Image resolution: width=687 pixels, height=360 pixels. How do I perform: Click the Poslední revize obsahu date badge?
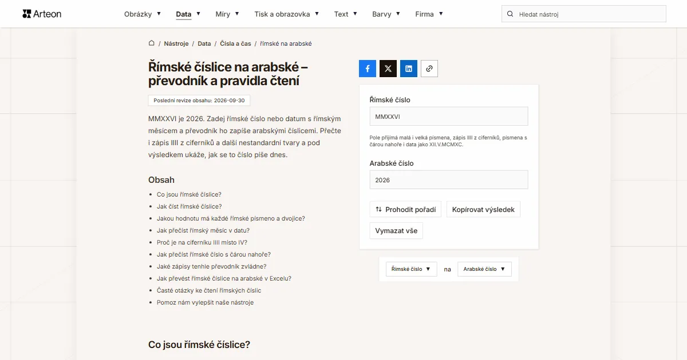click(199, 100)
